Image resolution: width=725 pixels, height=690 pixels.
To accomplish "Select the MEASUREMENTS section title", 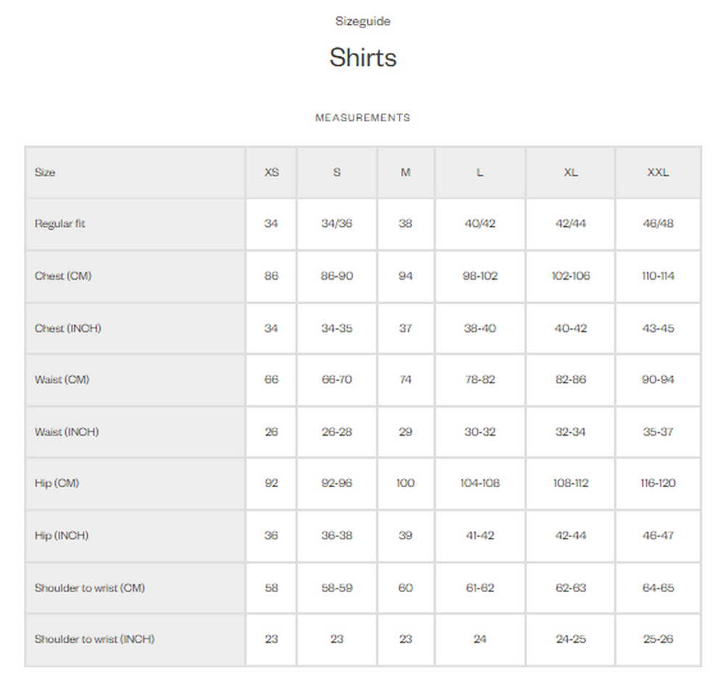I will coord(362,118).
